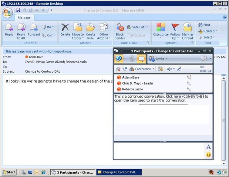Click the phone icon beside Rebecca Laszlo
This screenshot has height=177, width=229.
[x=189, y=89]
